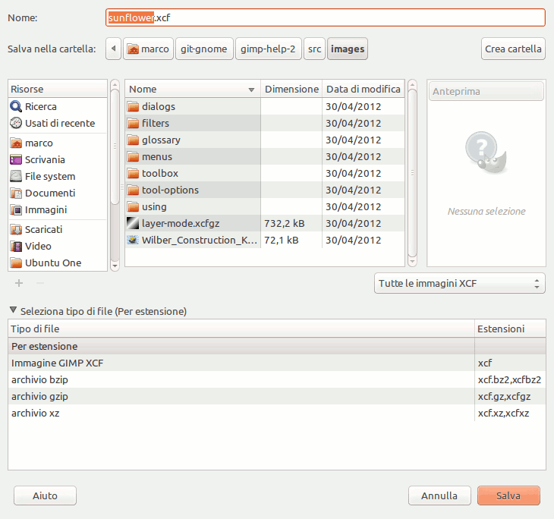Select Immagine GIMP XCF file type
This screenshot has width=554, height=519.
[x=57, y=363]
